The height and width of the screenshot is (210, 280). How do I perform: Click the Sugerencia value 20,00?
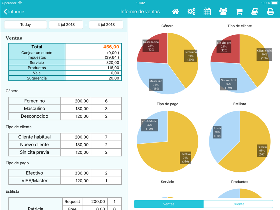114,78
